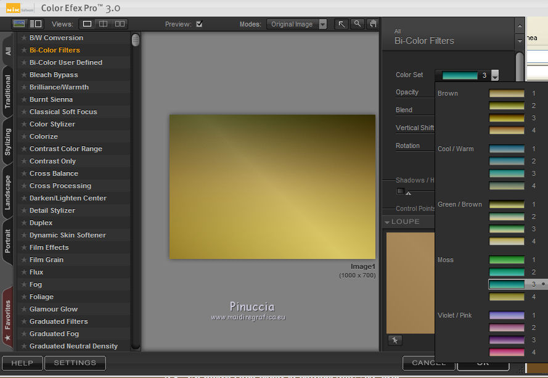This screenshot has height=378, width=548.
Task: Toggle the star for Glamour Glow
Action: click(23, 309)
